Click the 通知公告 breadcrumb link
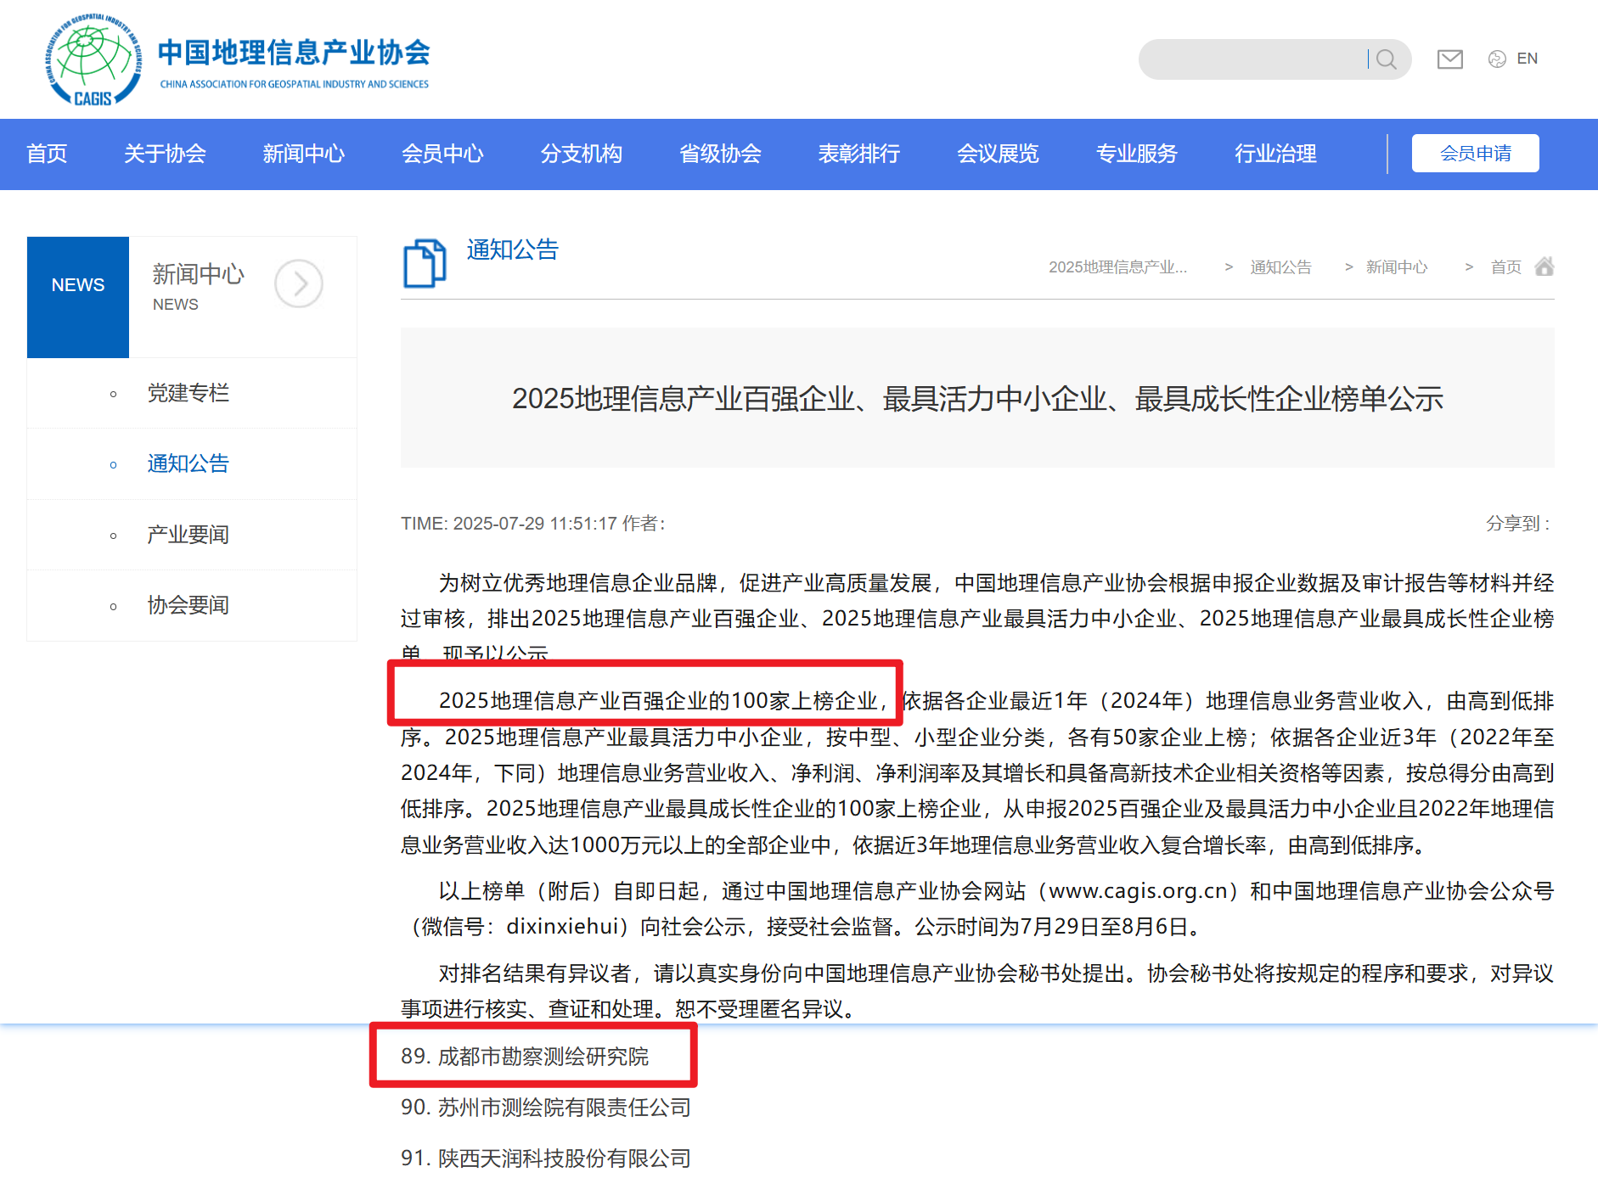The height and width of the screenshot is (1178, 1598). 1280,267
